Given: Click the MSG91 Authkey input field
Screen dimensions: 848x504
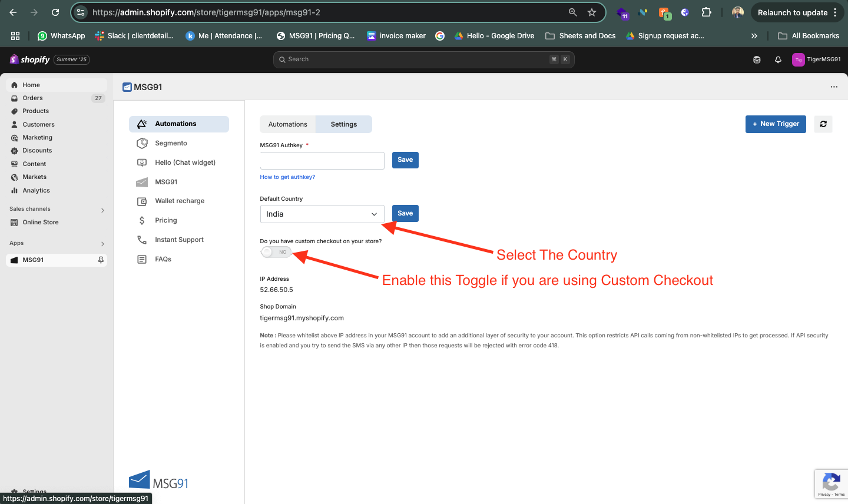Looking at the screenshot, I should (x=322, y=161).
